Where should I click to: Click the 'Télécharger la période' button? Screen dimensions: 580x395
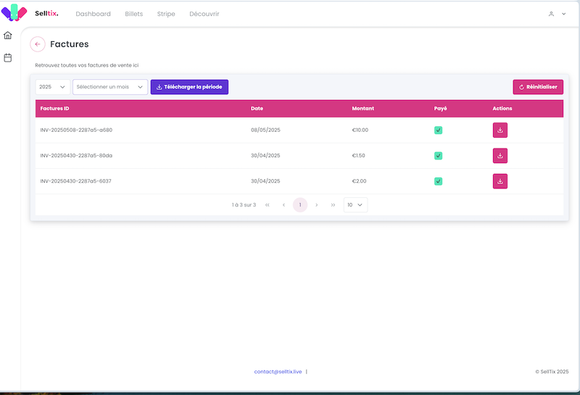tap(189, 87)
